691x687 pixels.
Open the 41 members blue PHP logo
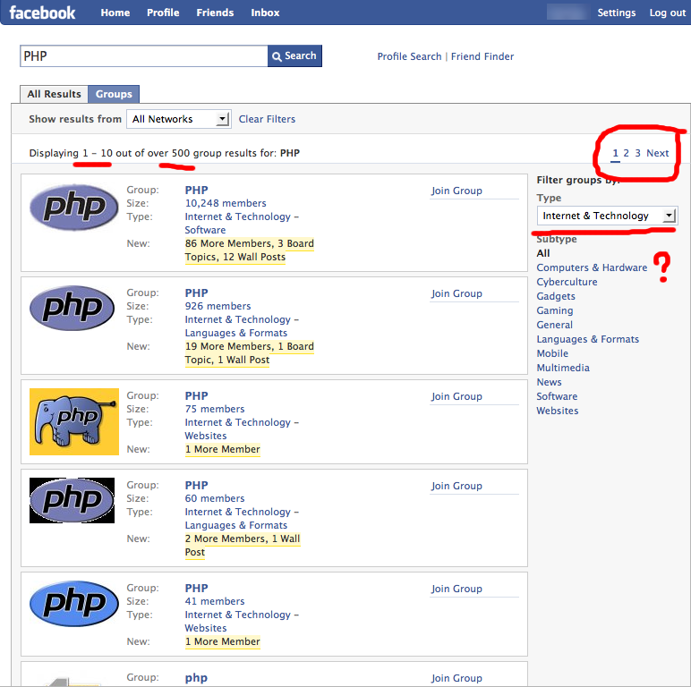74,603
